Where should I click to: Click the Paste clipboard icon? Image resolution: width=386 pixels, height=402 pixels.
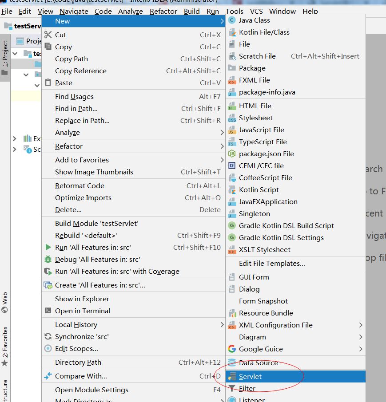pyautogui.click(x=48, y=83)
